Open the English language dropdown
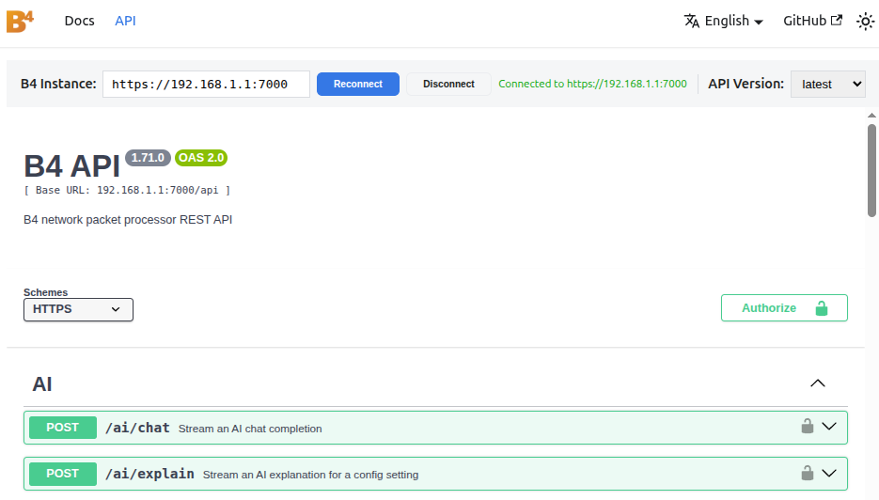This screenshot has width=879, height=500. click(724, 21)
